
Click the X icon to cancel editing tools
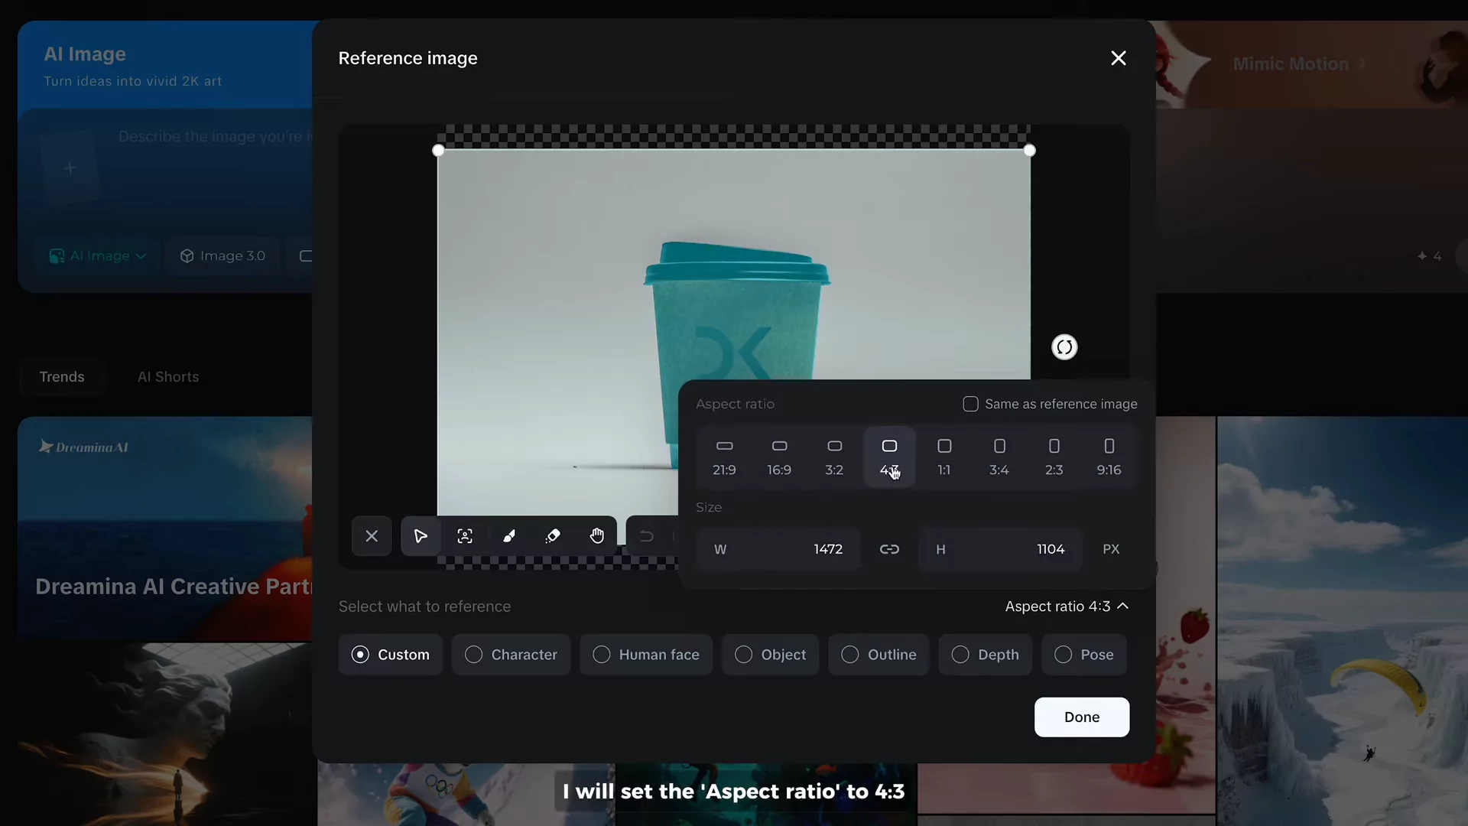tap(371, 536)
